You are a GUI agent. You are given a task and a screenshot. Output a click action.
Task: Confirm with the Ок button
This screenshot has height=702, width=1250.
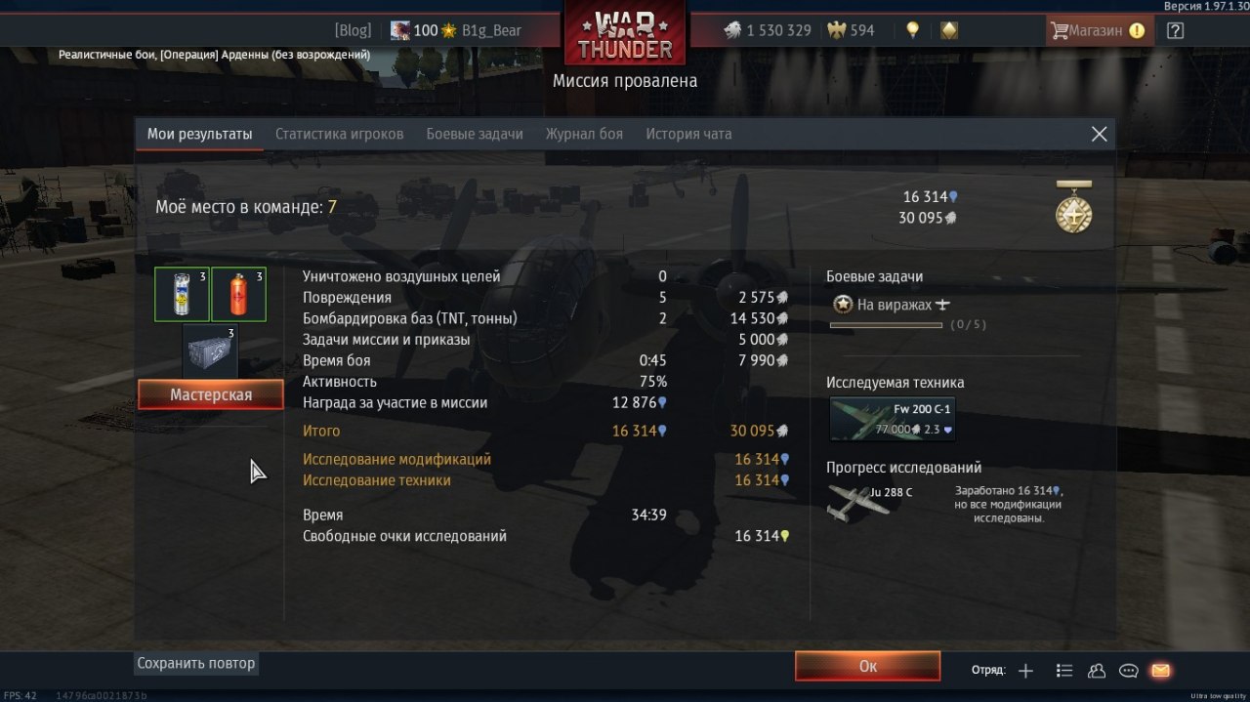[867, 666]
